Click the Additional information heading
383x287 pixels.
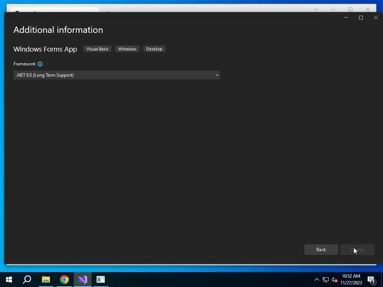tap(58, 30)
